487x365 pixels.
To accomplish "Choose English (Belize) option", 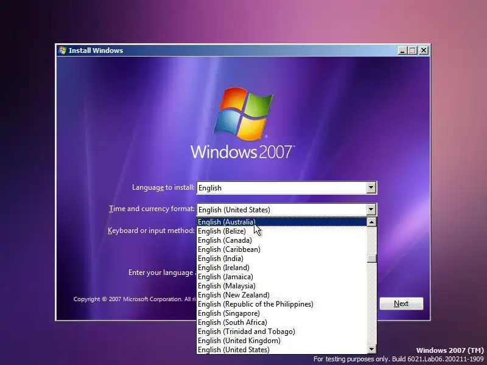I will pos(282,231).
